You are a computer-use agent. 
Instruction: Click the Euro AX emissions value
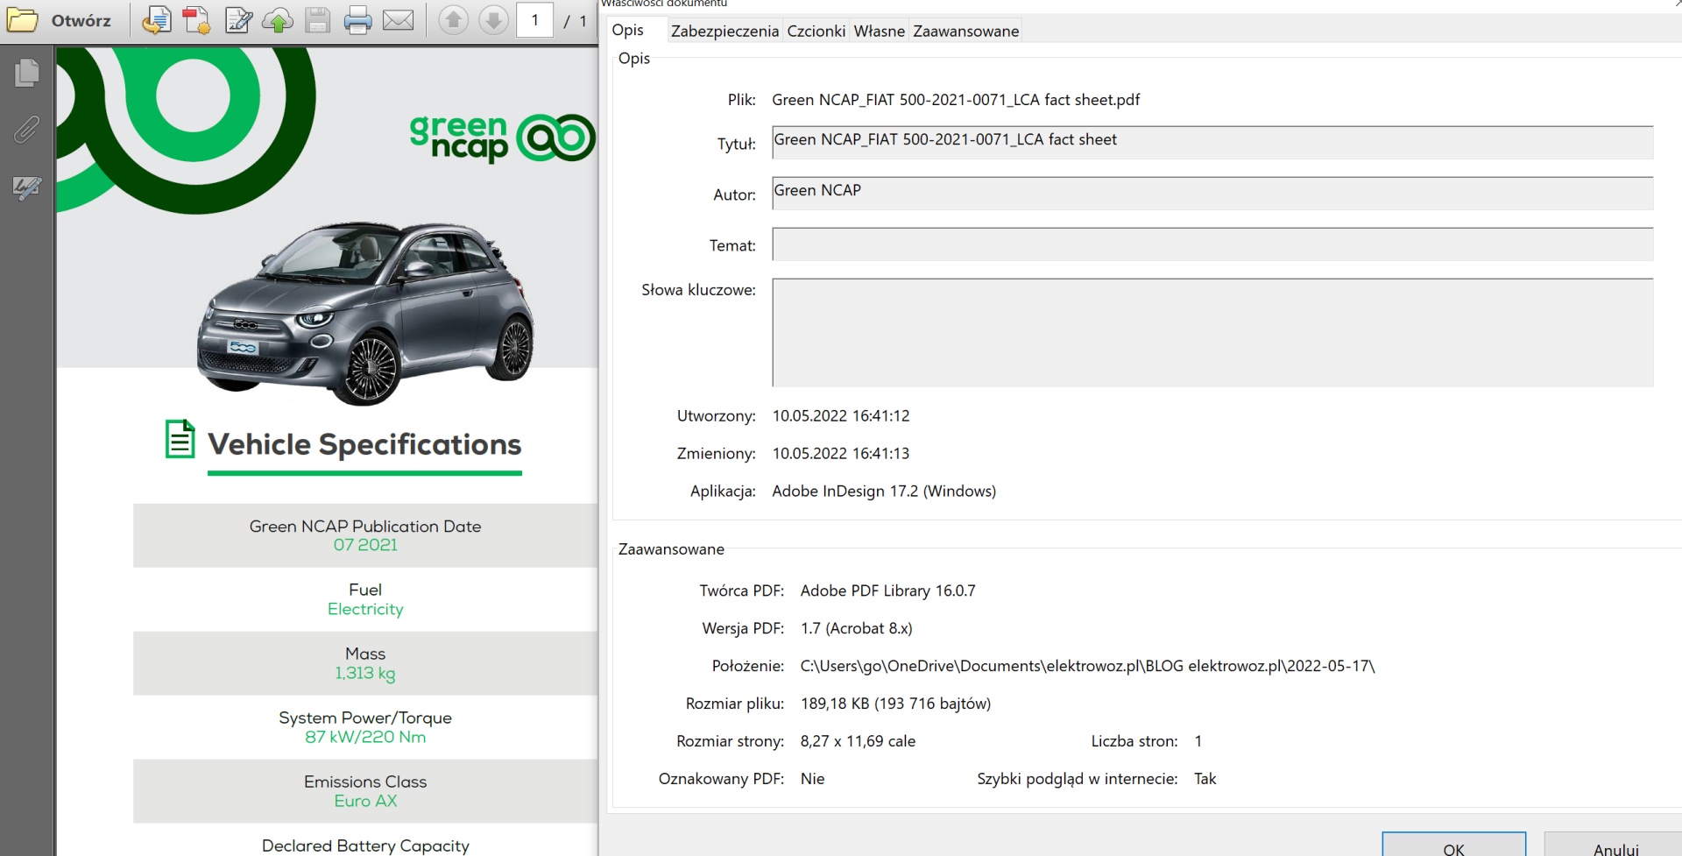365,801
